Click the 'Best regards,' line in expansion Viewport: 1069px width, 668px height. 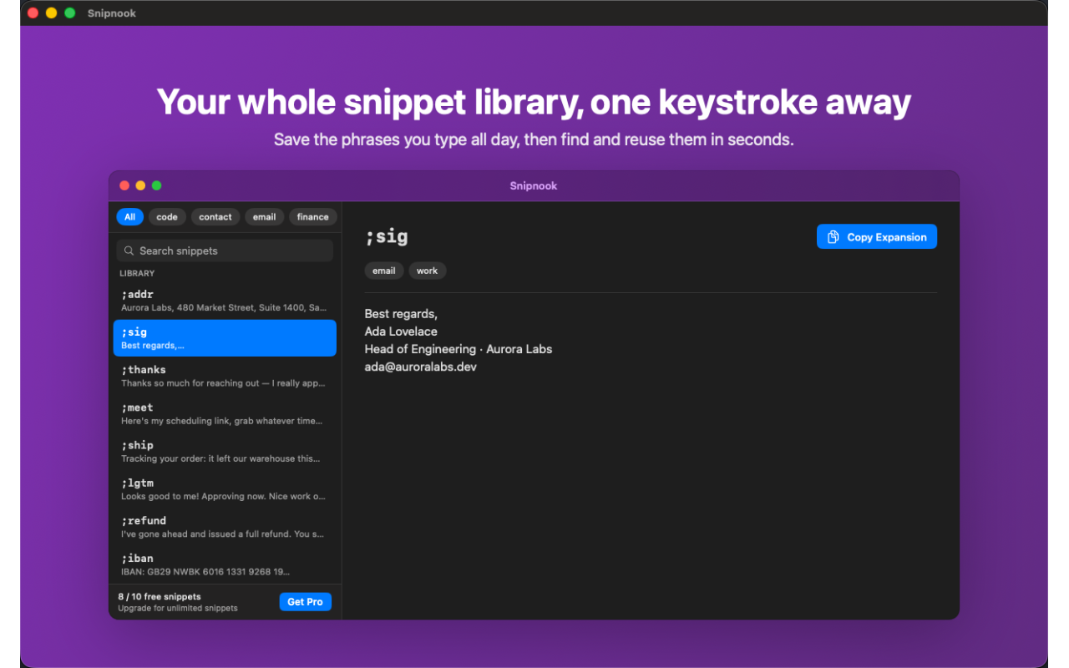(x=401, y=314)
